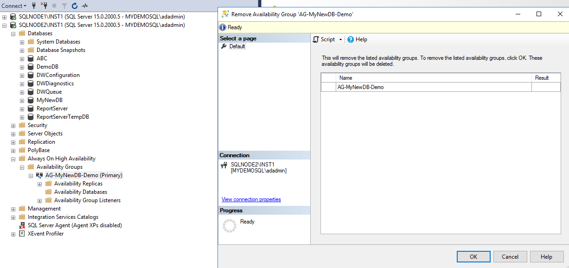
Task: Click the SQLNODE2\INST1 server icon
Action: 13,25
